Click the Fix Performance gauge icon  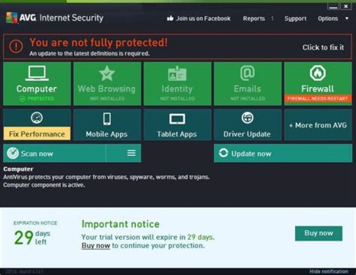pyautogui.click(x=37, y=118)
